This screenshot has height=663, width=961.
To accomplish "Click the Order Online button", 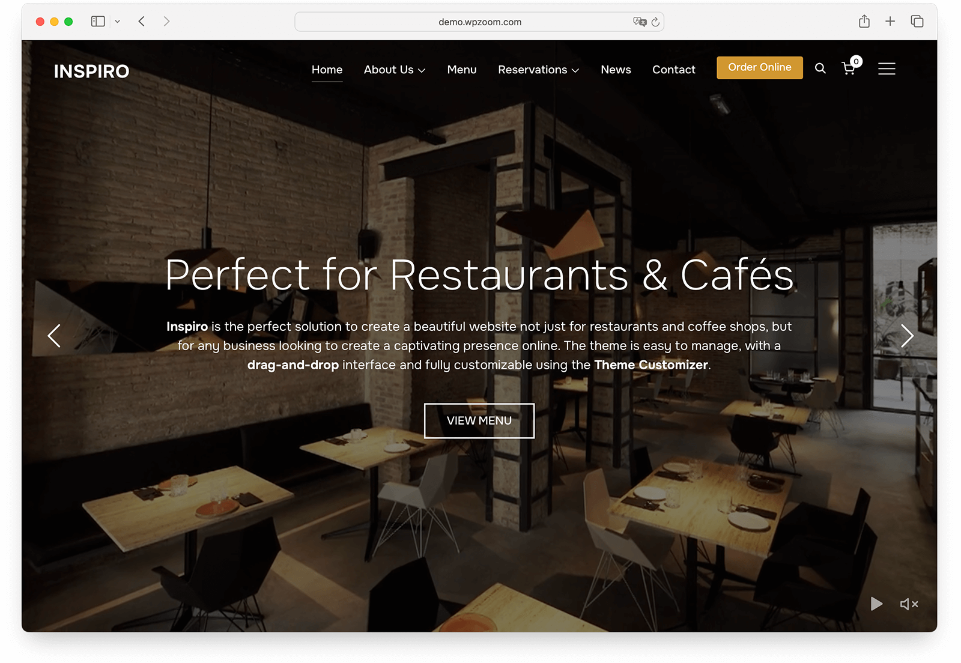I will tap(760, 67).
